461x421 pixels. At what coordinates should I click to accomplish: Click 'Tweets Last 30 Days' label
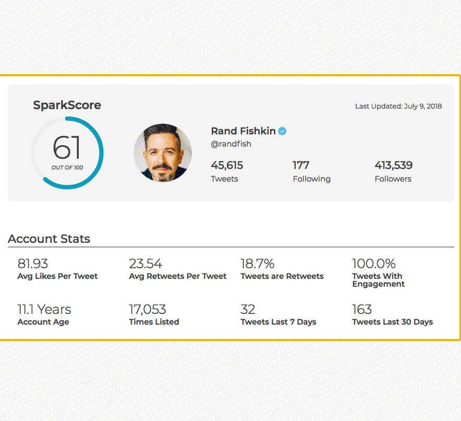(x=393, y=322)
